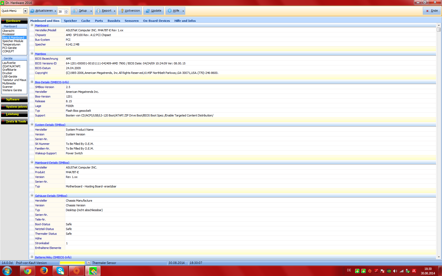
Task: Switch to the Busslots tab
Action: coord(114,21)
